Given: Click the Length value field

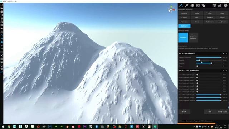Looking at the screenshot, I should click(225, 60).
